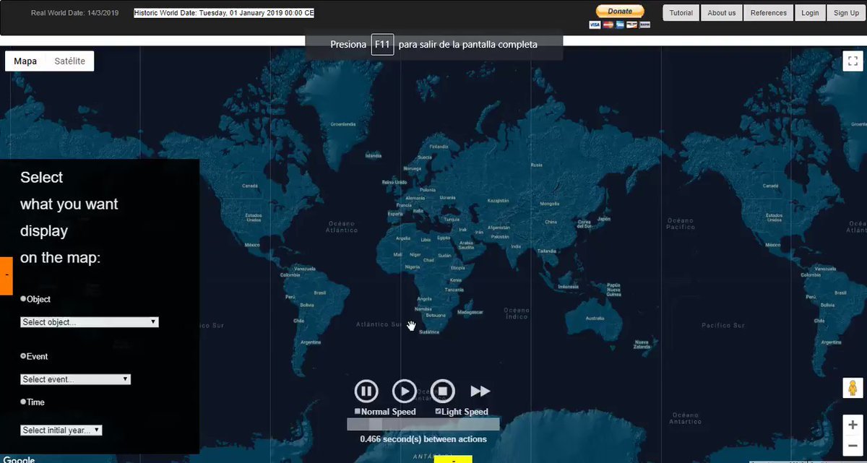Switch to Mapa map view
Screen dimensions: 867x463
click(25, 61)
